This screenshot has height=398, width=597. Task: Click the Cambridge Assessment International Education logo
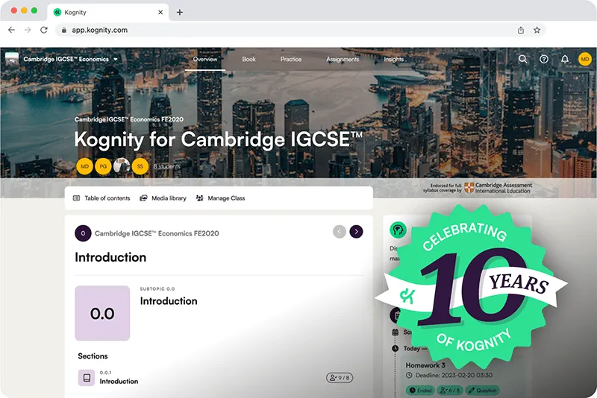497,188
